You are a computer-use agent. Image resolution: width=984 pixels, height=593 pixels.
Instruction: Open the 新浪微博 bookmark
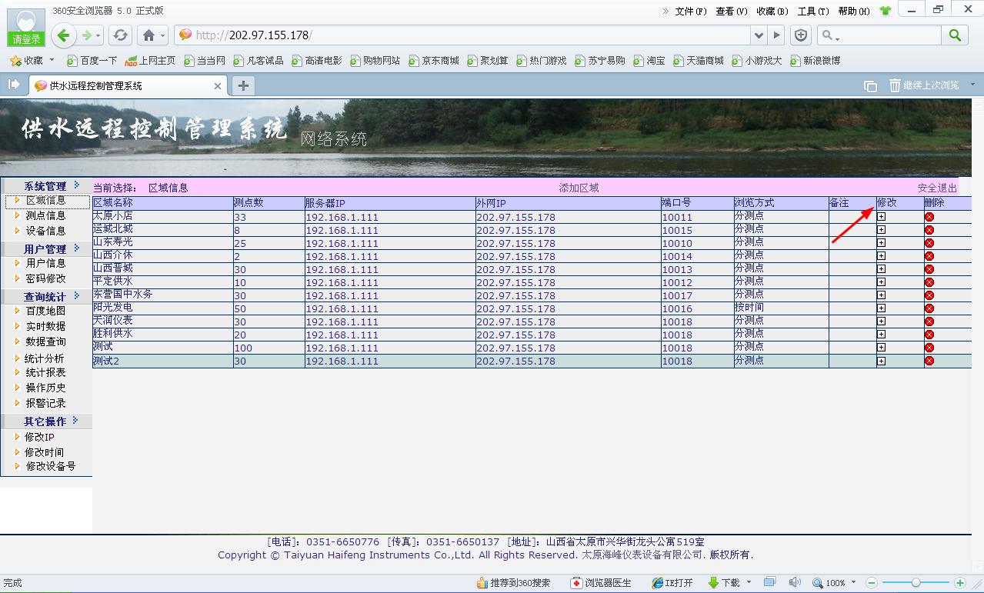pyautogui.click(x=815, y=60)
